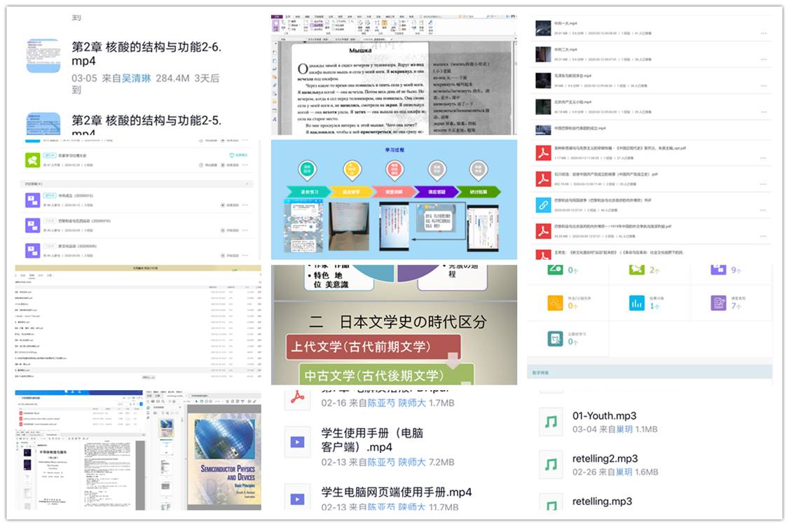
Task: Click the blue link icon in the file list
Action: click(x=543, y=205)
